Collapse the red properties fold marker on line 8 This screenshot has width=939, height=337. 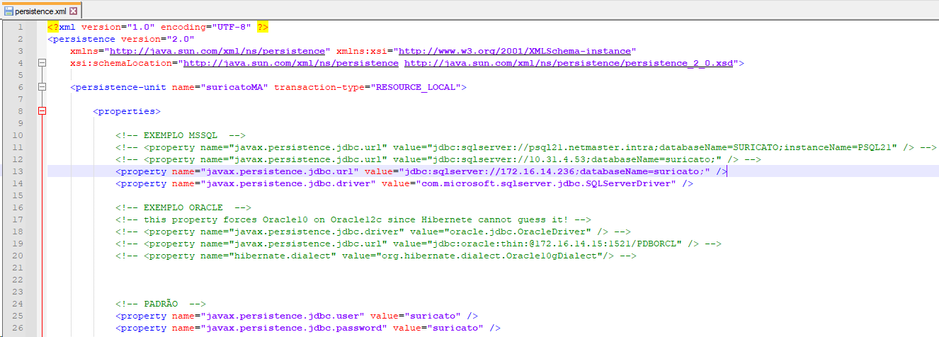pos(41,111)
